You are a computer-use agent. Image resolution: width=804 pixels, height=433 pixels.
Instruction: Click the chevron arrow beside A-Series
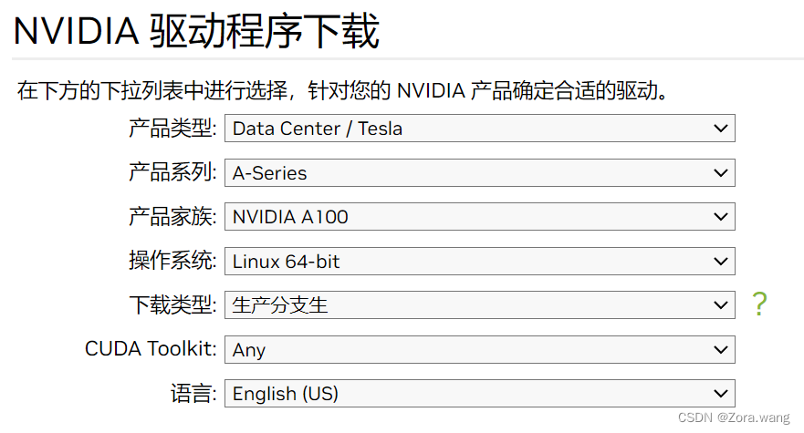720,173
